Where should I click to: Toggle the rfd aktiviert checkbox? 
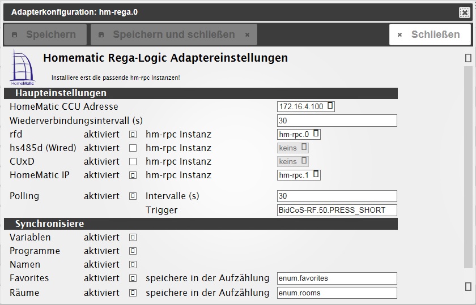point(133,135)
